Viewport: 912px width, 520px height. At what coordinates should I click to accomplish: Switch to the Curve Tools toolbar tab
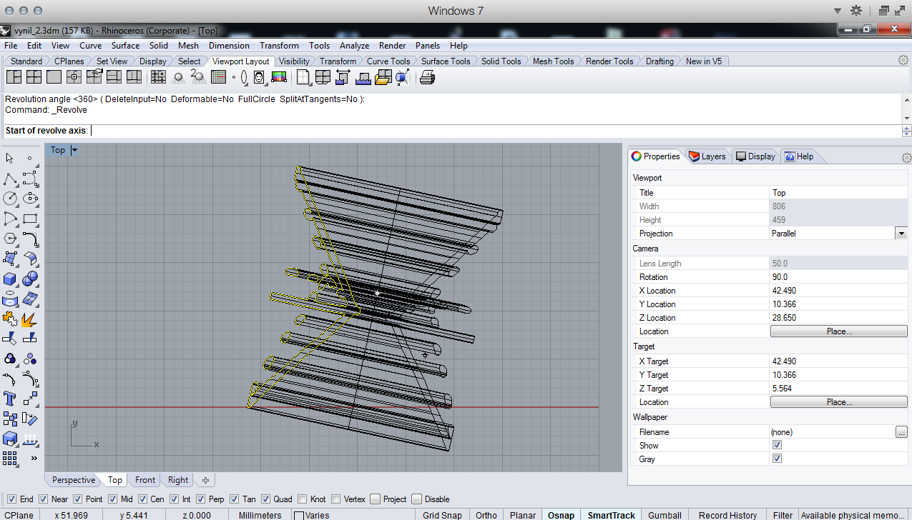[388, 61]
